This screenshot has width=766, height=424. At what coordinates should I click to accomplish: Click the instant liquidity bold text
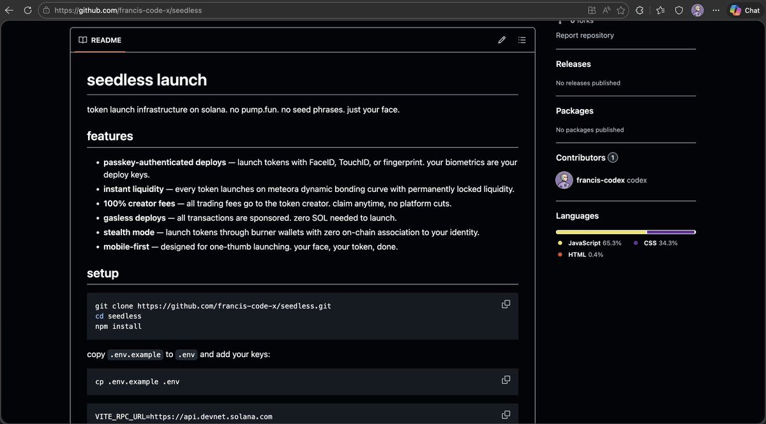tap(133, 189)
